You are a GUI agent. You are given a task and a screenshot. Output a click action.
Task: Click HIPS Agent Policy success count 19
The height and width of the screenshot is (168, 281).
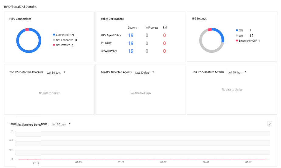pos(131,35)
